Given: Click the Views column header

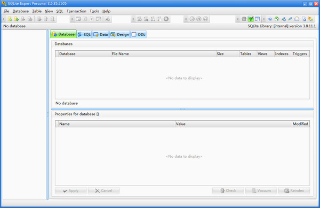Looking at the screenshot, I should [x=265, y=54].
